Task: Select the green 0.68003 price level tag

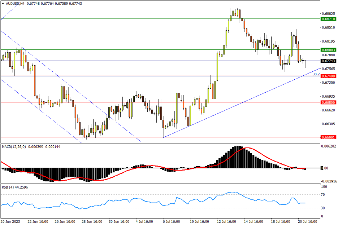Action: pos(328,49)
